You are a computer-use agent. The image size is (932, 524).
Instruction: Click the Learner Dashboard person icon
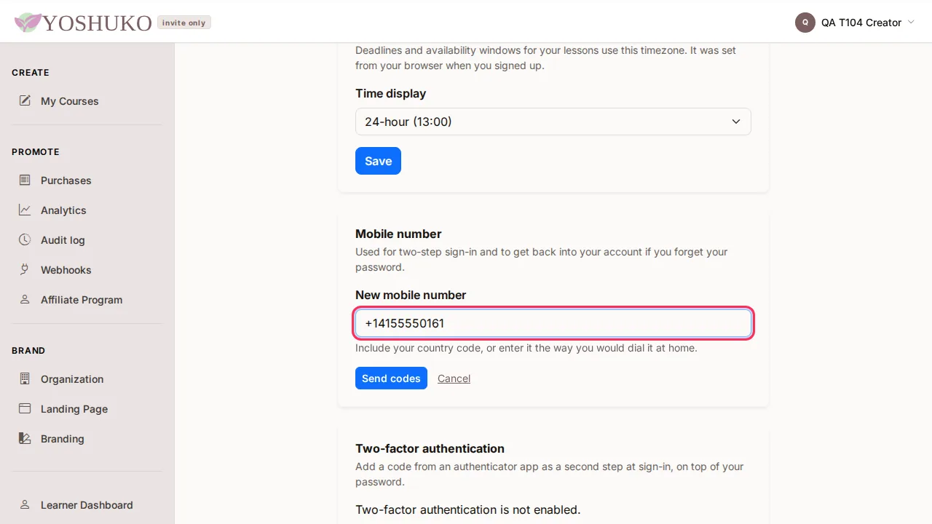tap(25, 504)
